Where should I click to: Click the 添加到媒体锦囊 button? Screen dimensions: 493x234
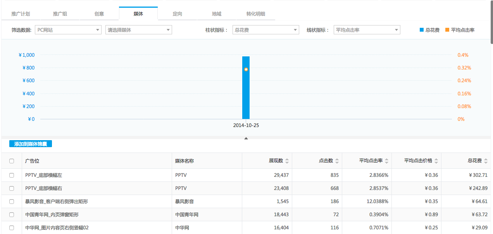pyautogui.click(x=31, y=144)
